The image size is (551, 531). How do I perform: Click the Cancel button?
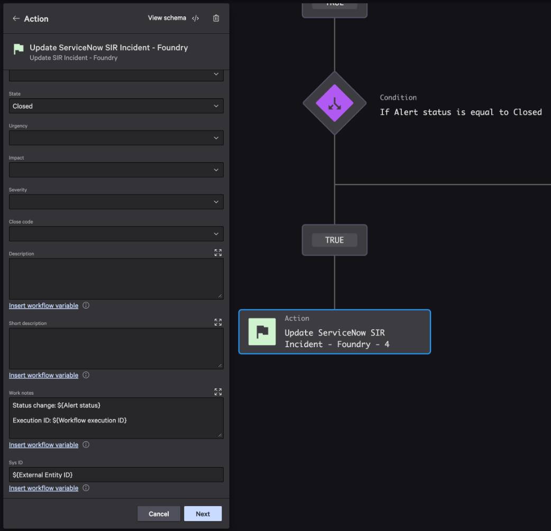tap(159, 514)
